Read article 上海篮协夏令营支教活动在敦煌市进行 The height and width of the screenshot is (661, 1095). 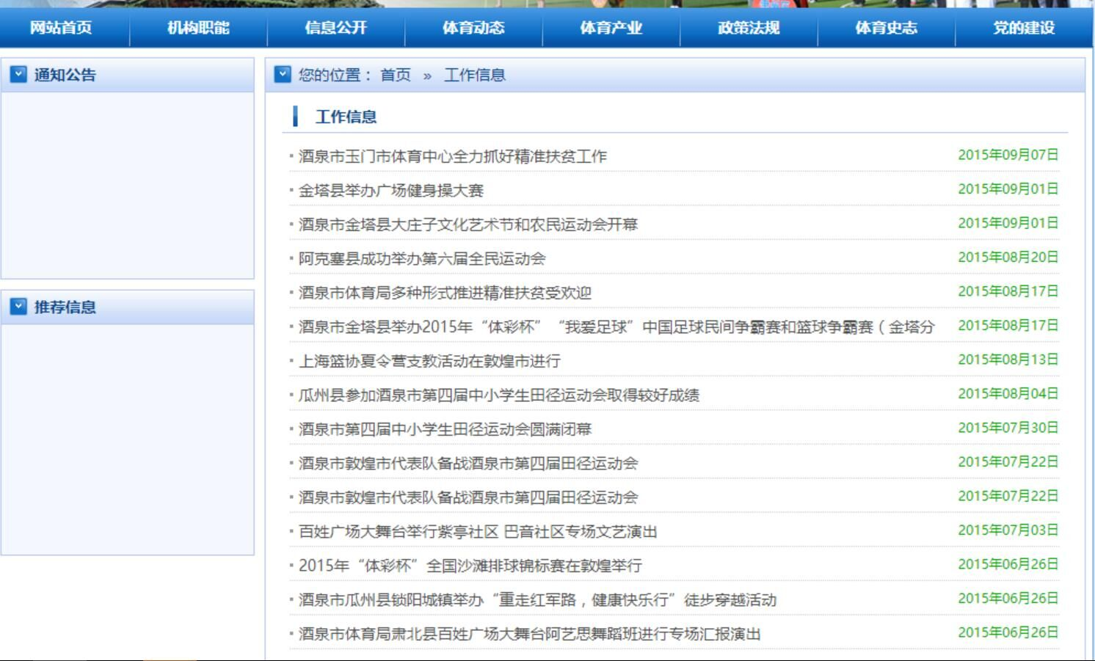(429, 361)
